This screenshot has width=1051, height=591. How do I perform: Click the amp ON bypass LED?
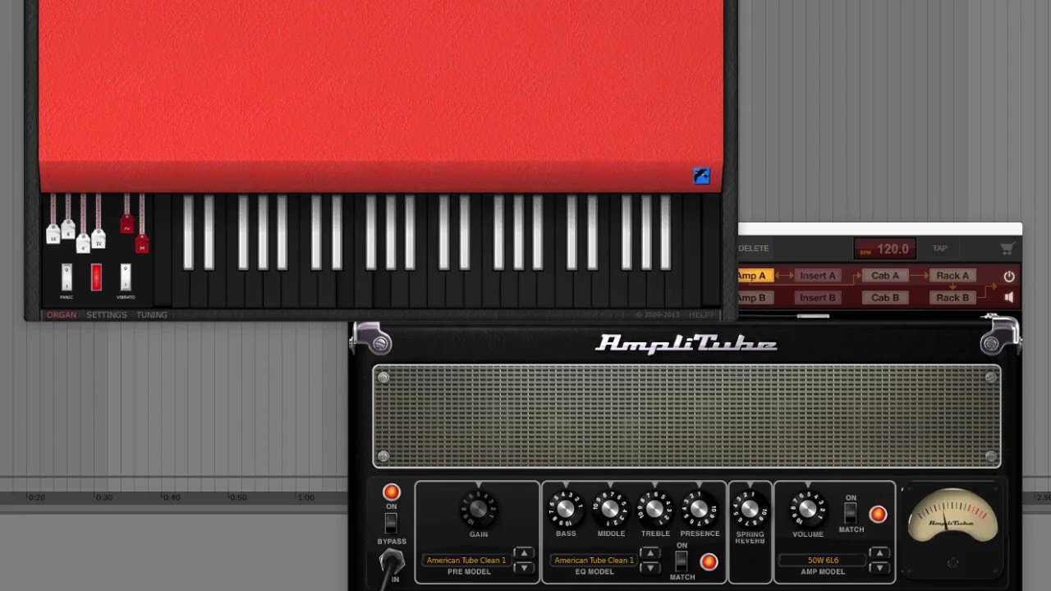pos(391,492)
